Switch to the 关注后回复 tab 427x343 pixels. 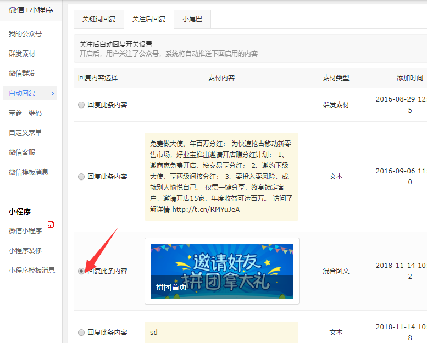[149, 19]
